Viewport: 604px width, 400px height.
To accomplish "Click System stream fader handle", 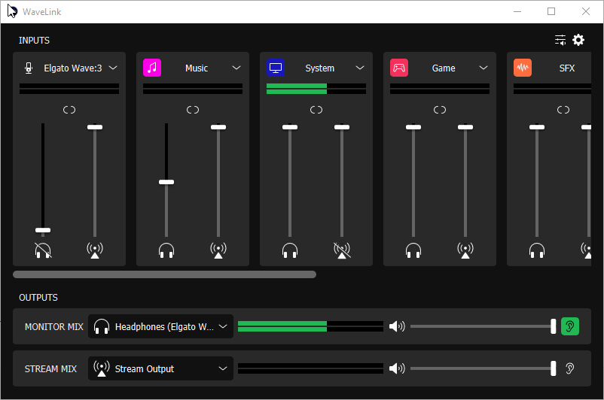I will click(342, 127).
